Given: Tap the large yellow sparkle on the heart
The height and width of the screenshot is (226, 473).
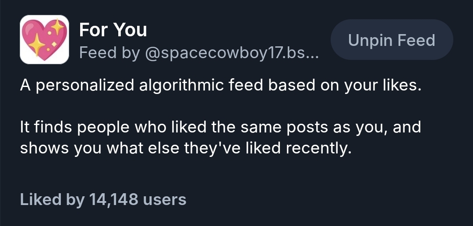Looking at the screenshot, I should coord(36,45).
